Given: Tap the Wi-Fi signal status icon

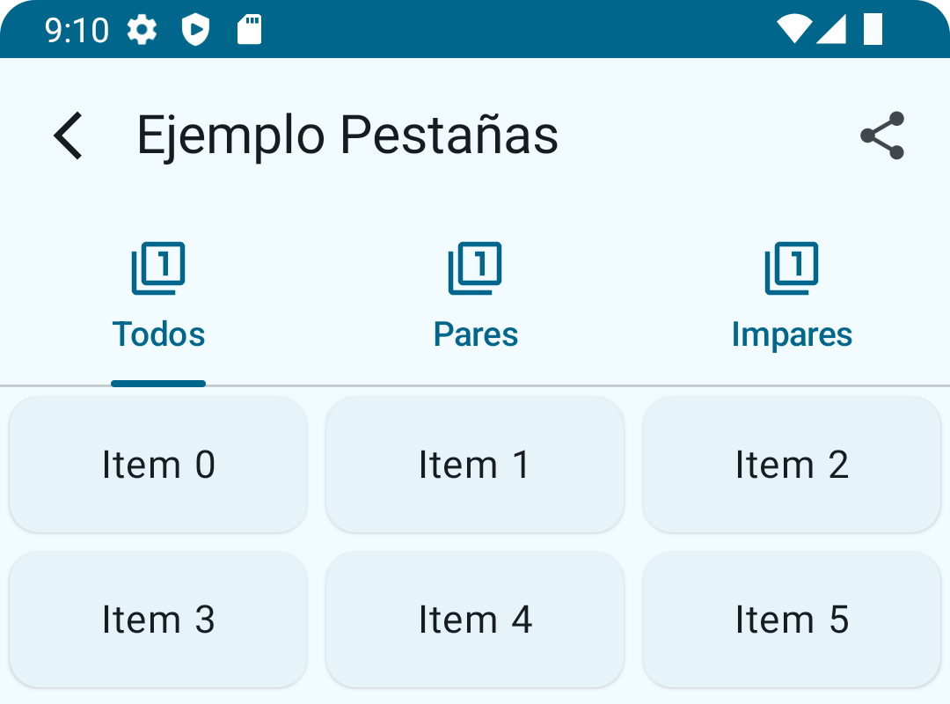Looking at the screenshot, I should tap(793, 29).
